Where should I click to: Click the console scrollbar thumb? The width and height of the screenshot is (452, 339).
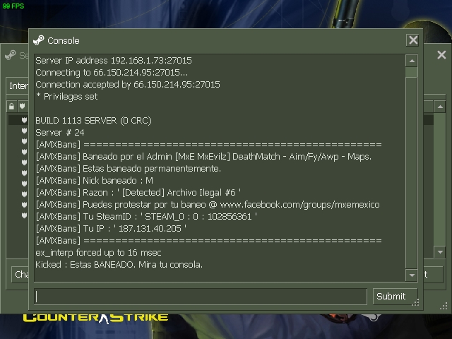(412, 72)
